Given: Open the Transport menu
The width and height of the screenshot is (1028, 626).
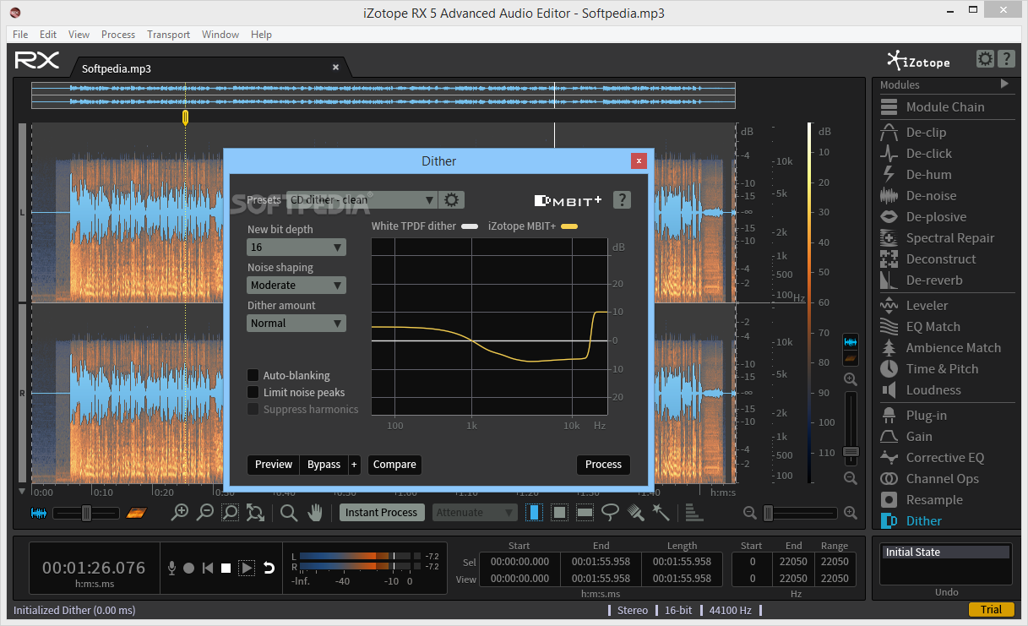Looking at the screenshot, I should [x=169, y=35].
